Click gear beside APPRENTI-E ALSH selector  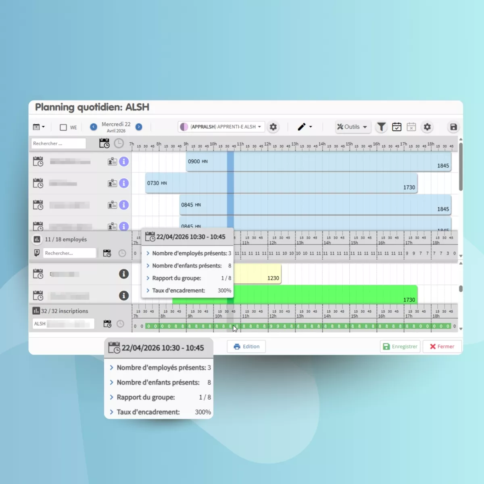(273, 127)
